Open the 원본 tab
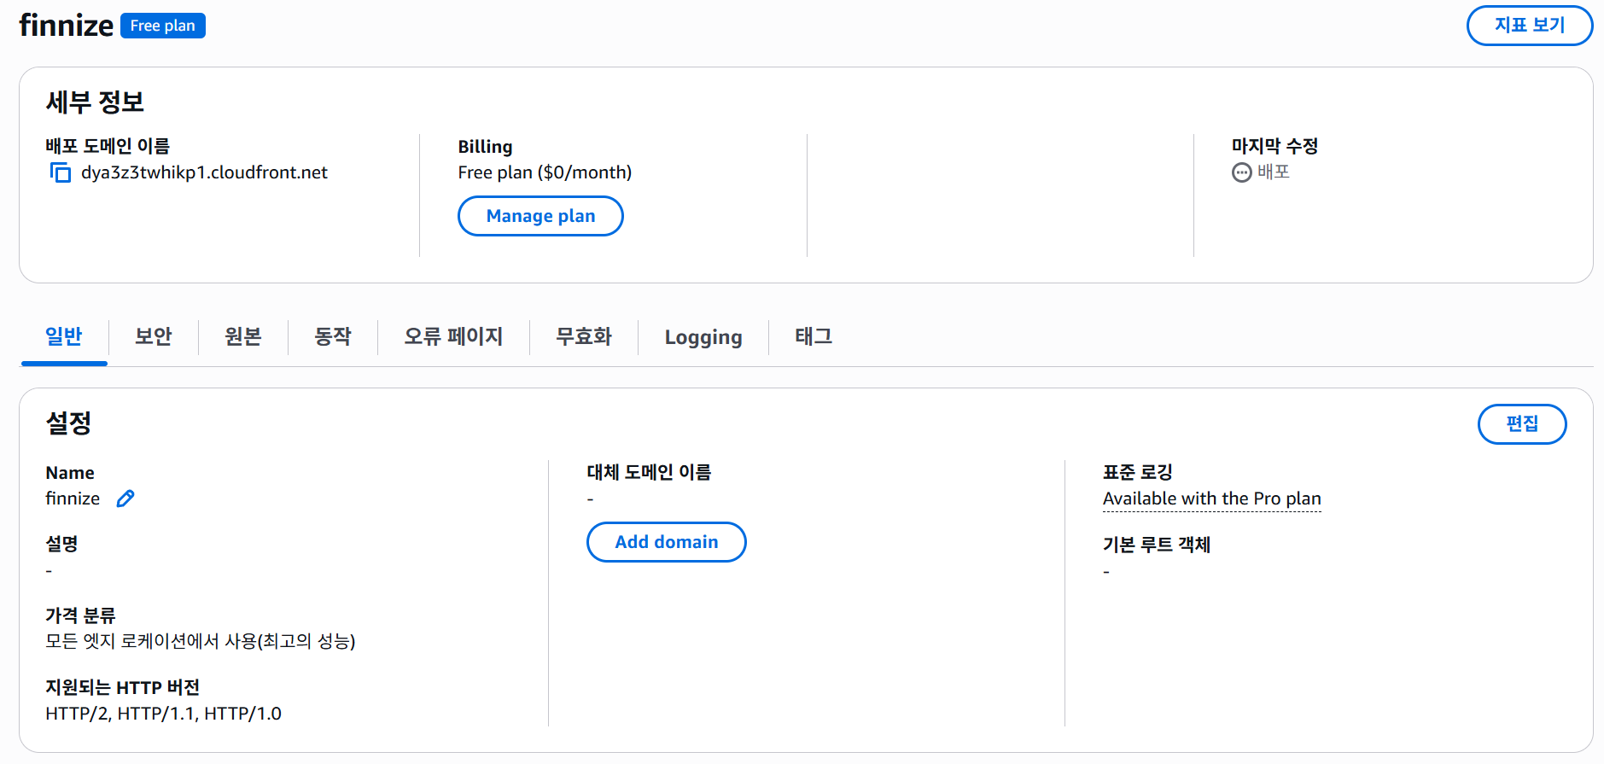Image resolution: width=1604 pixels, height=764 pixels. (242, 336)
